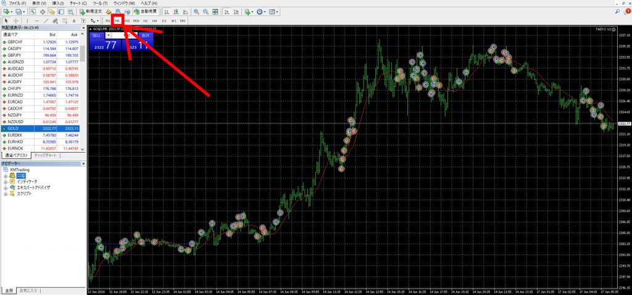
Task: Select the horizontal line drawing tool
Action: point(36,21)
